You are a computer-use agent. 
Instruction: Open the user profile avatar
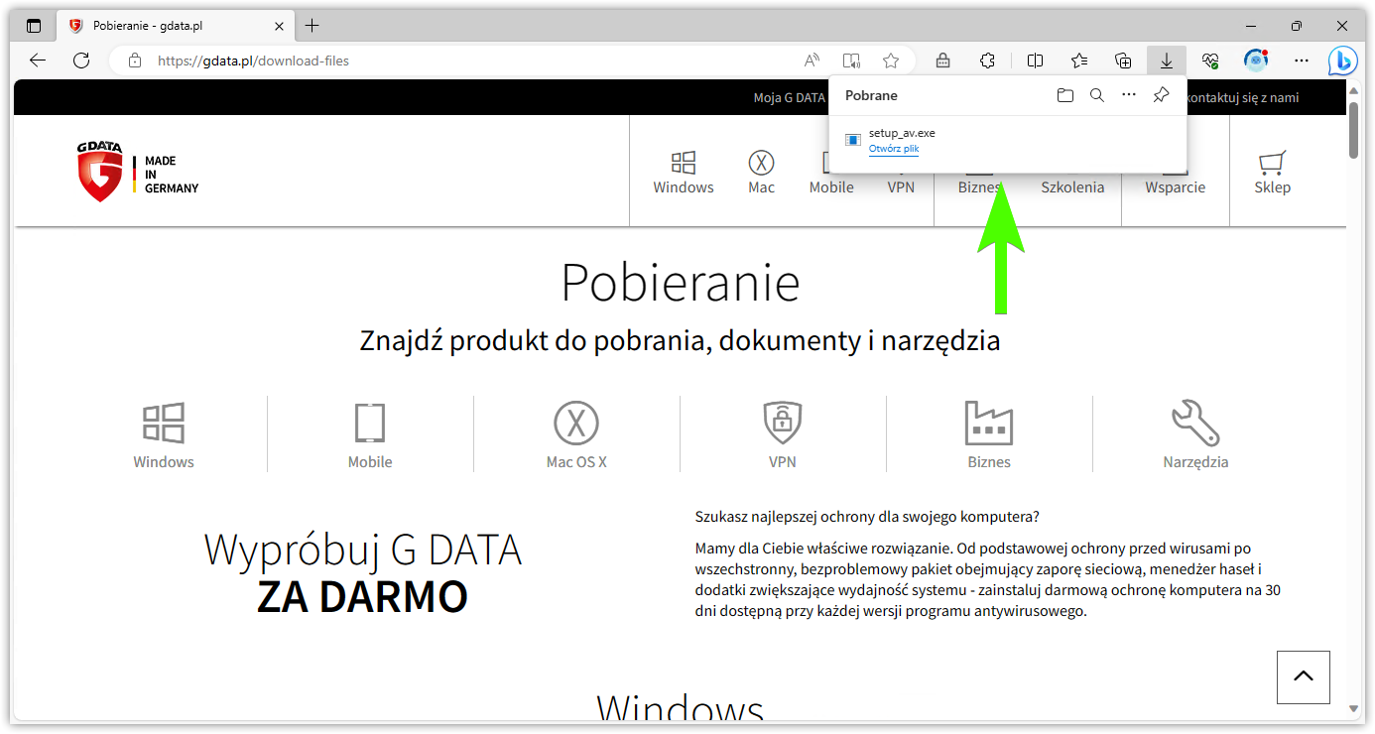pyautogui.click(x=1256, y=61)
